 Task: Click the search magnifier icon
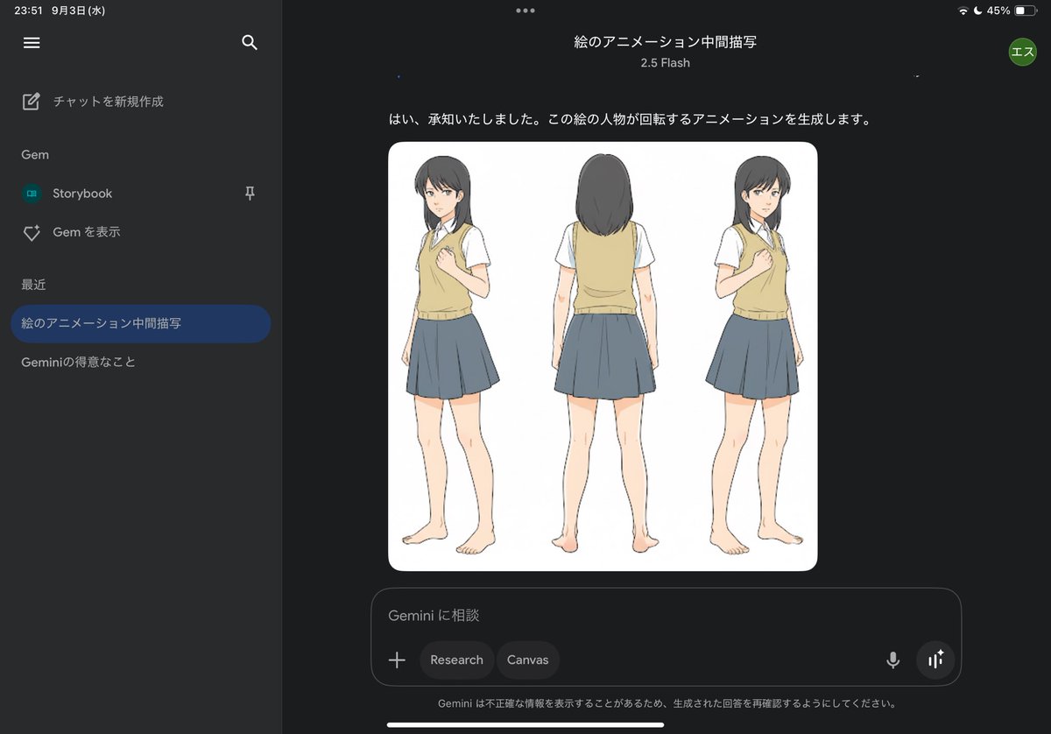click(250, 43)
